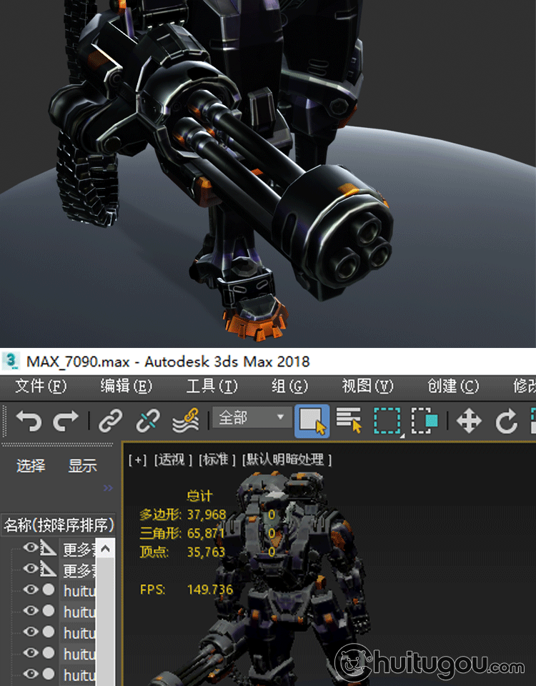Open viewport [+] general menu

point(137,459)
